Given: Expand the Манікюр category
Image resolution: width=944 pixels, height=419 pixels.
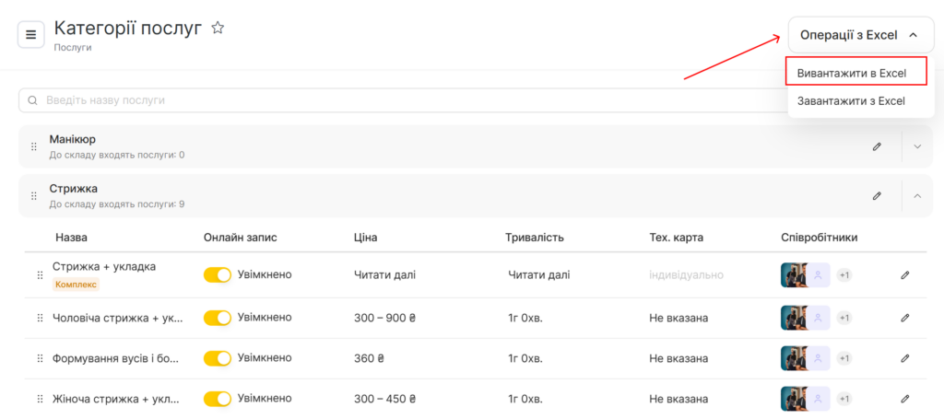Looking at the screenshot, I should pyautogui.click(x=916, y=146).
